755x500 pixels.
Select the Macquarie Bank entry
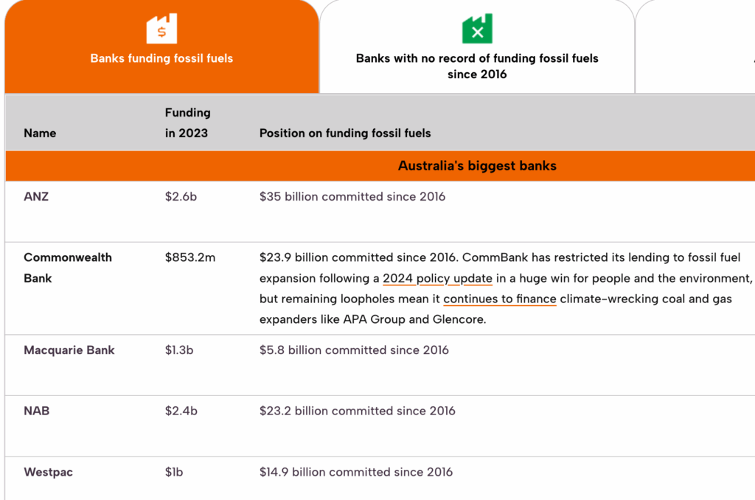(x=69, y=350)
